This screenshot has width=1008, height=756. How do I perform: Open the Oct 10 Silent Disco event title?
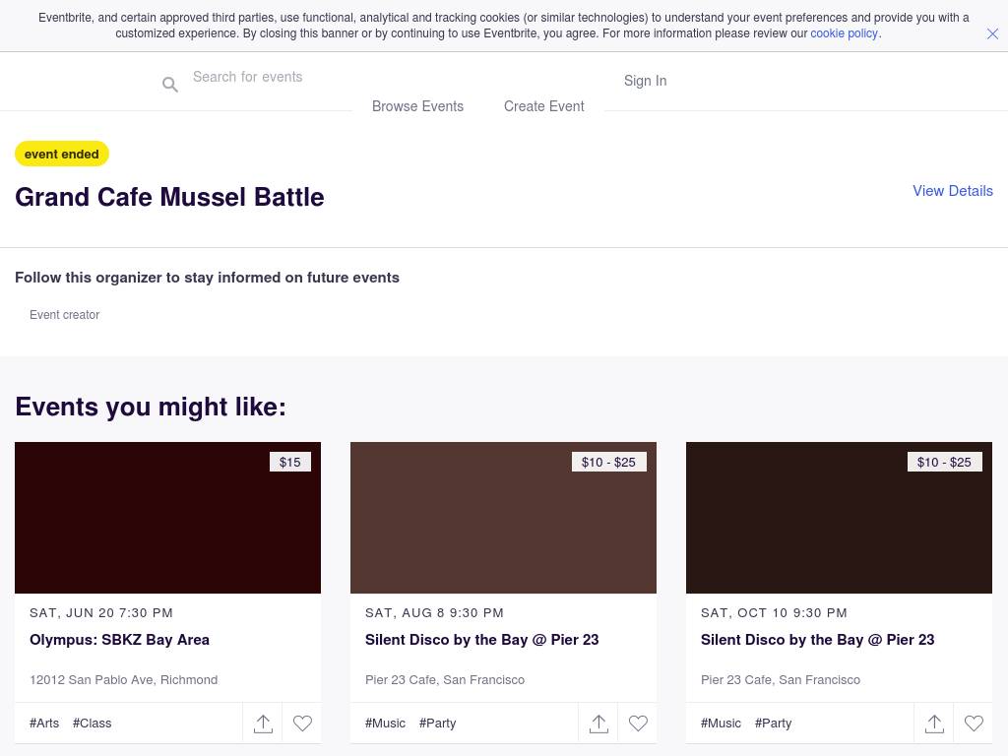817,640
